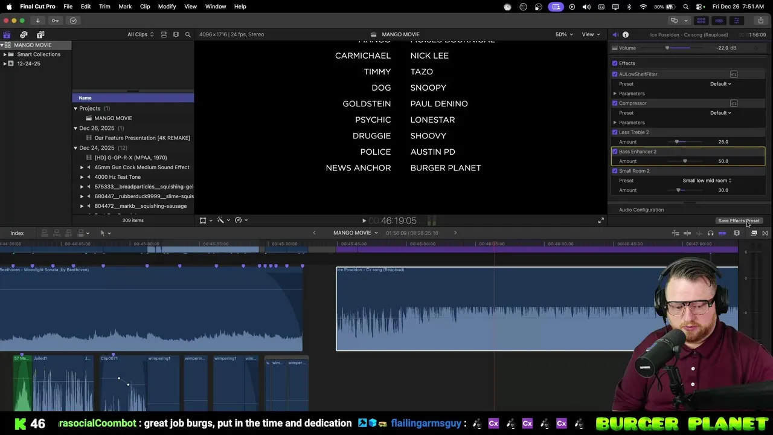Play the viewer video
773x435 pixels.
[364, 221]
